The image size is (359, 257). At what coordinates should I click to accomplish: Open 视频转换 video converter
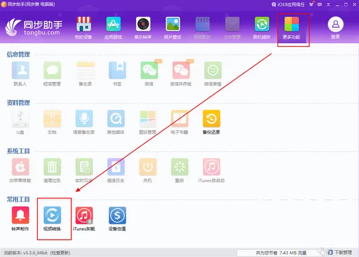pyautogui.click(x=52, y=219)
